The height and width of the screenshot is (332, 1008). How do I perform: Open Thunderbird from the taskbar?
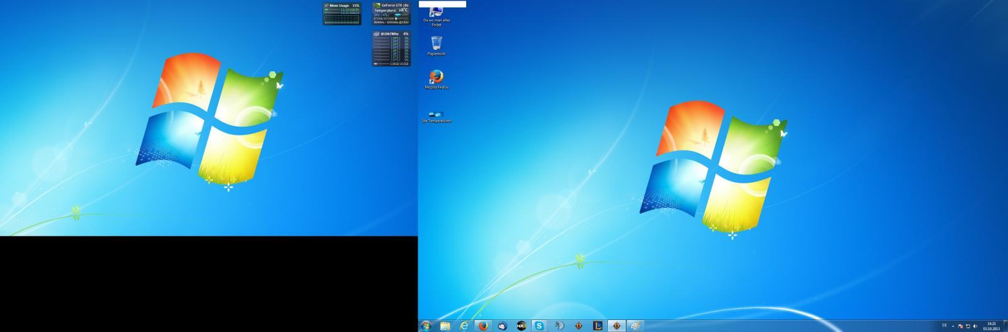pyautogui.click(x=502, y=326)
